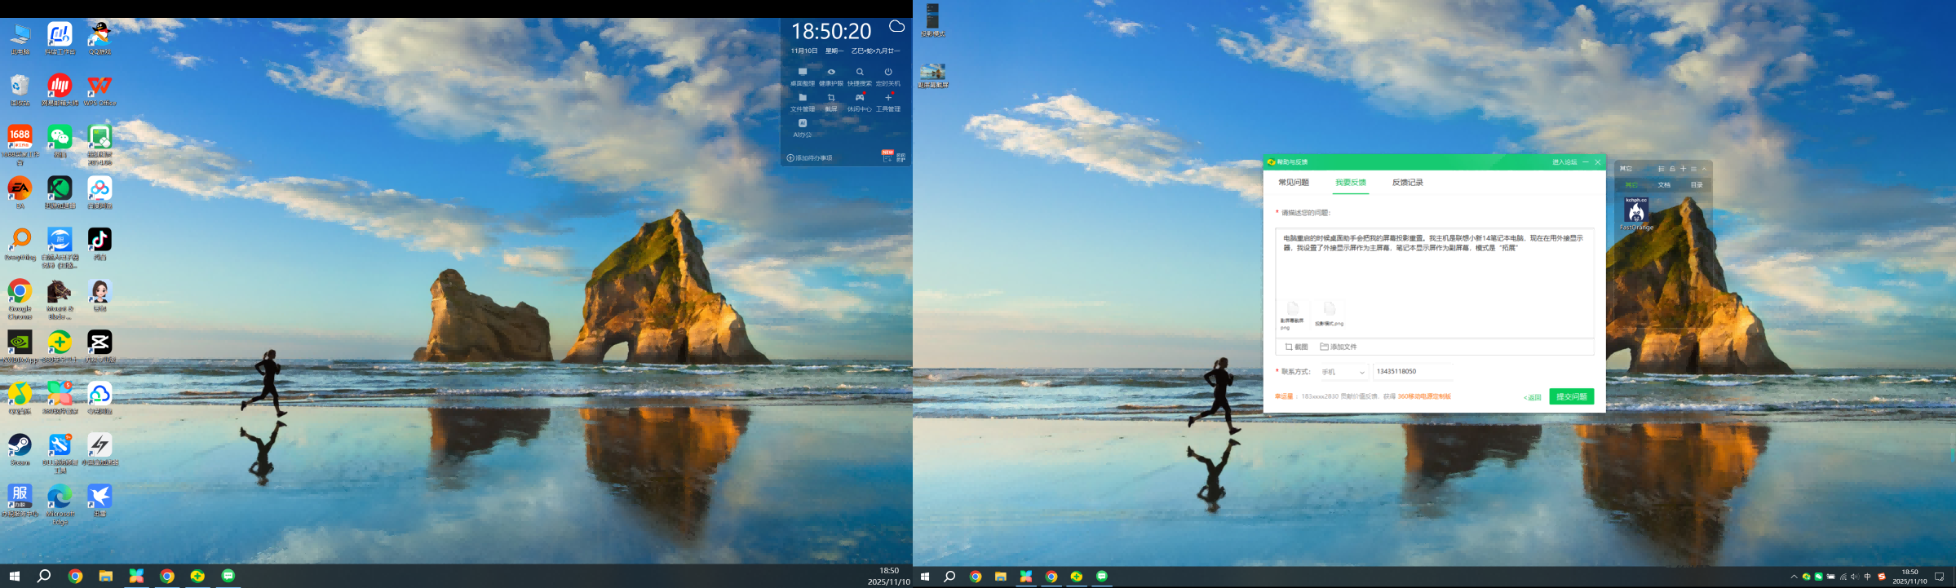The height and width of the screenshot is (588, 1956).
Task: Switch to 反馈记录 tab
Action: click(x=1407, y=183)
